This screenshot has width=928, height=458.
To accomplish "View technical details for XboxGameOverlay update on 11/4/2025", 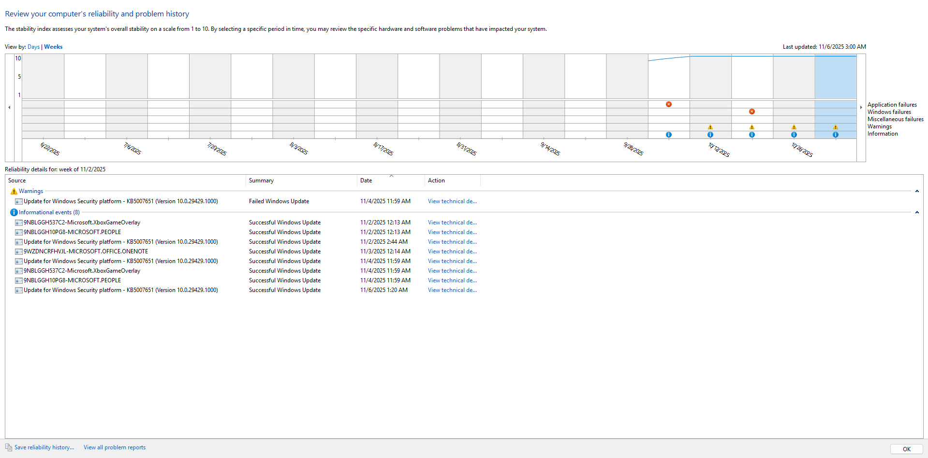I will [452, 271].
